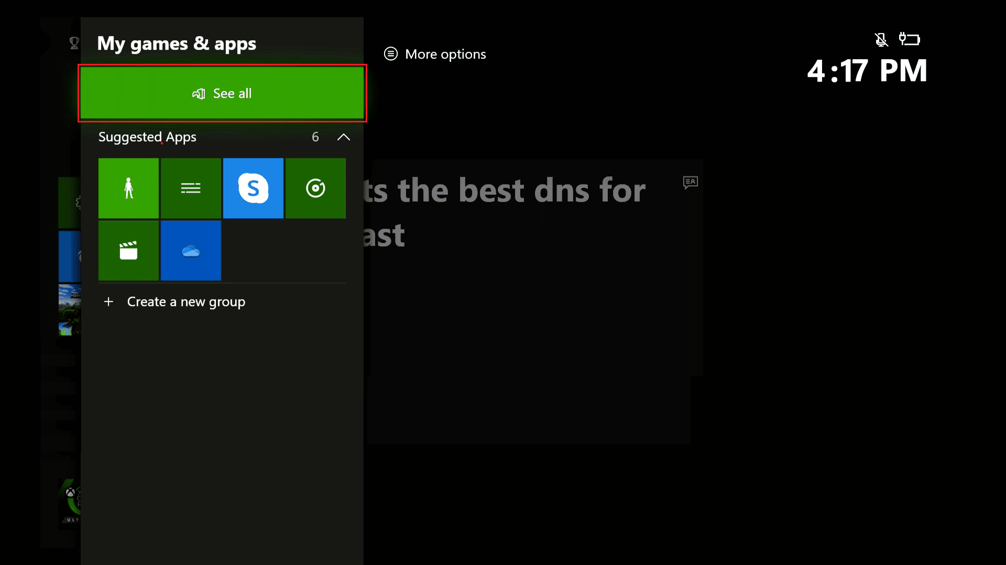Toggle closed captions EA icon
Image resolution: width=1006 pixels, height=565 pixels.
tap(690, 182)
